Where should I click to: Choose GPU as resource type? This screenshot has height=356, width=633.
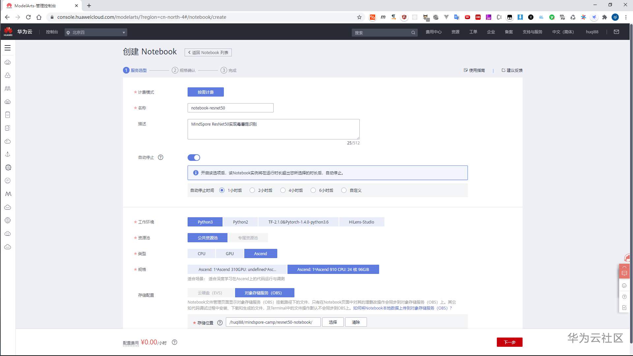click(229, 253)
